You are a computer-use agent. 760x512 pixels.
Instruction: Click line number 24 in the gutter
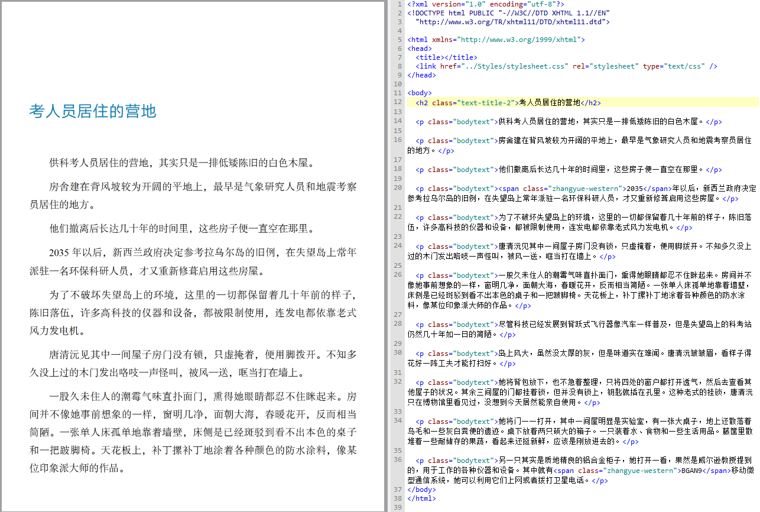point(398,247)
